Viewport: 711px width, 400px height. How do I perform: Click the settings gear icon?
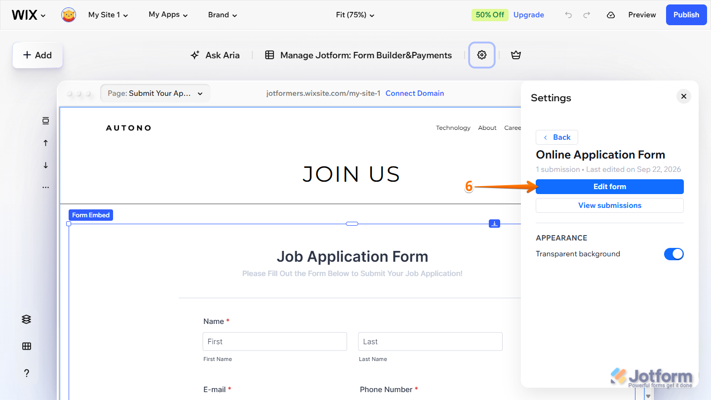pos(482,55)
